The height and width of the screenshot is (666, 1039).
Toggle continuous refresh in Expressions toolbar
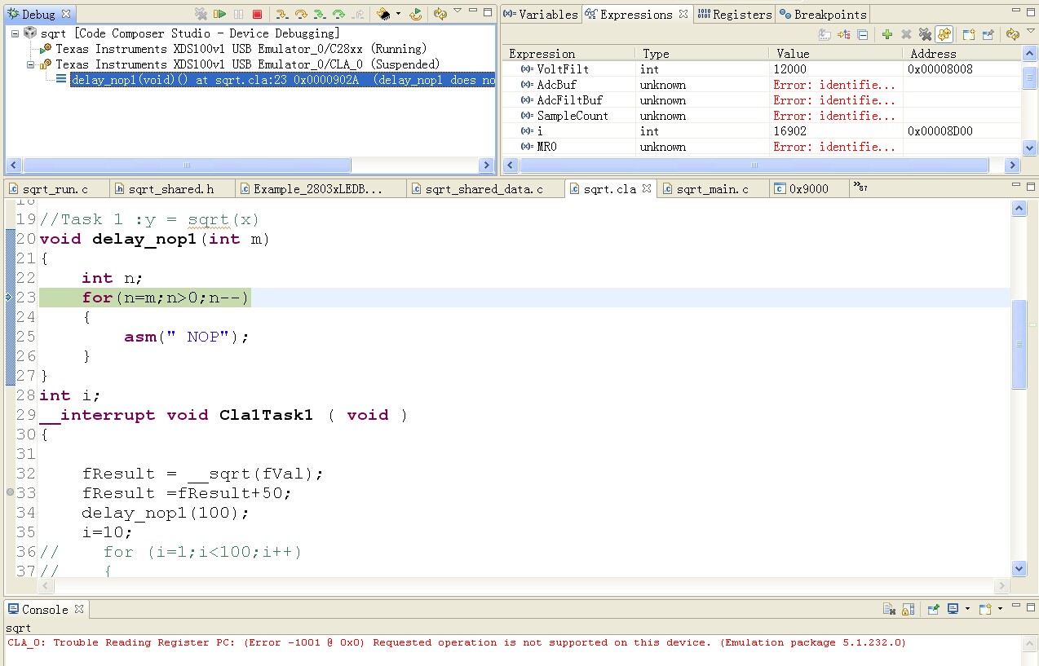click(x=944, y=34)
